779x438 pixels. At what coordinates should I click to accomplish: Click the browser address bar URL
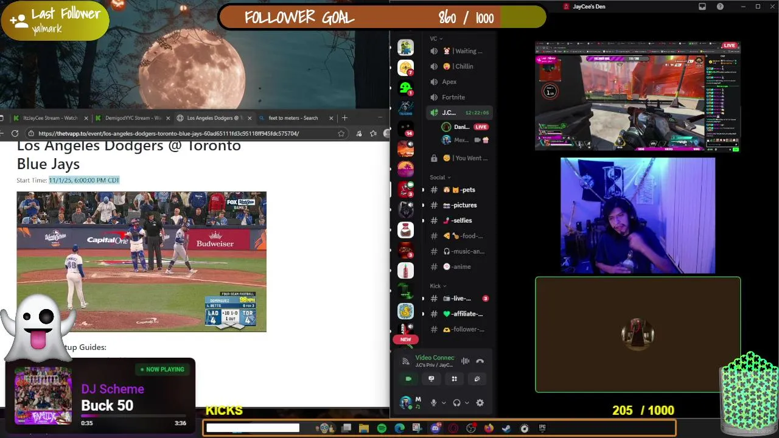point(169,133)
